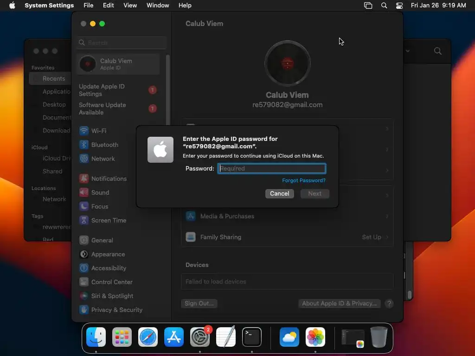
Task: Launch Safari from the Dock
Action: point(148,337)
